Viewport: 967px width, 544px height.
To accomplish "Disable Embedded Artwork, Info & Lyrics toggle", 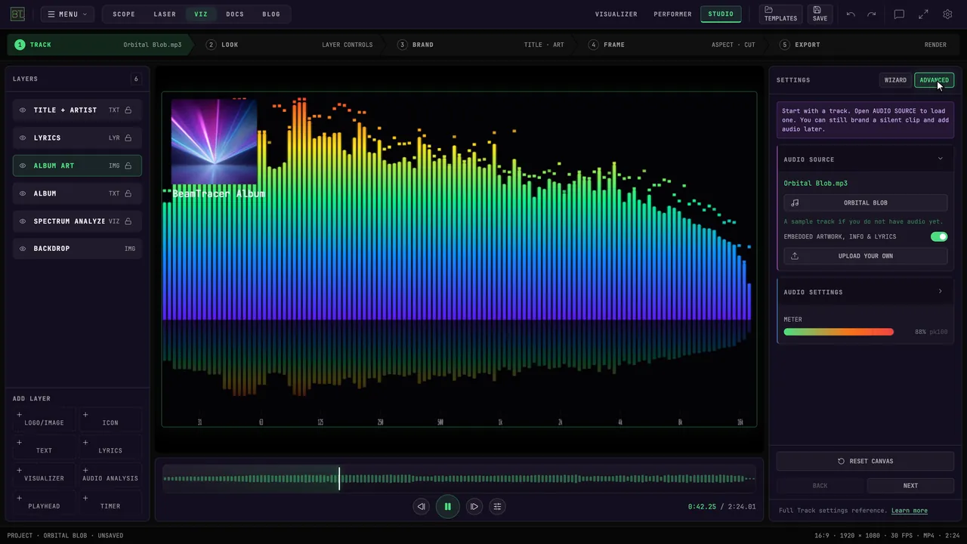I will click(939, 236).
